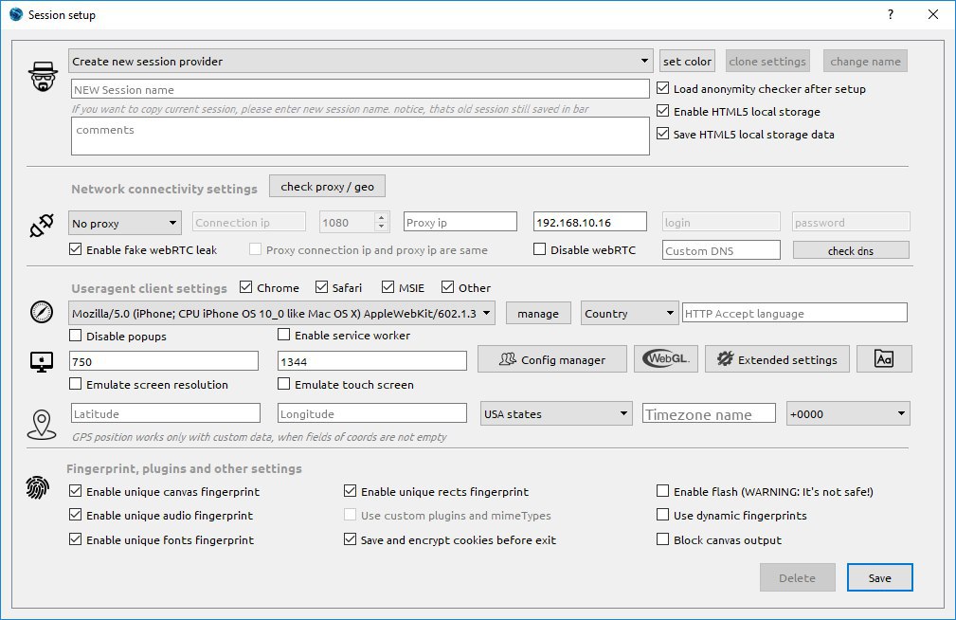The image size is (956, 620).
Task: Click the Proxy ip field
Action: tap(460, 222)
